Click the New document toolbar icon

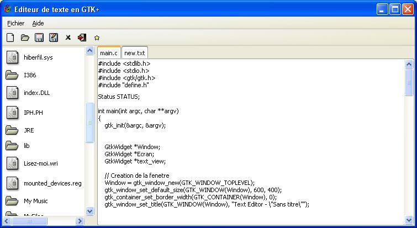point(10,38)
